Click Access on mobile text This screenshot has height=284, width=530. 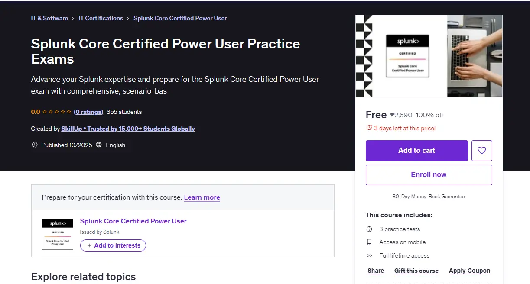pos(403,242)
